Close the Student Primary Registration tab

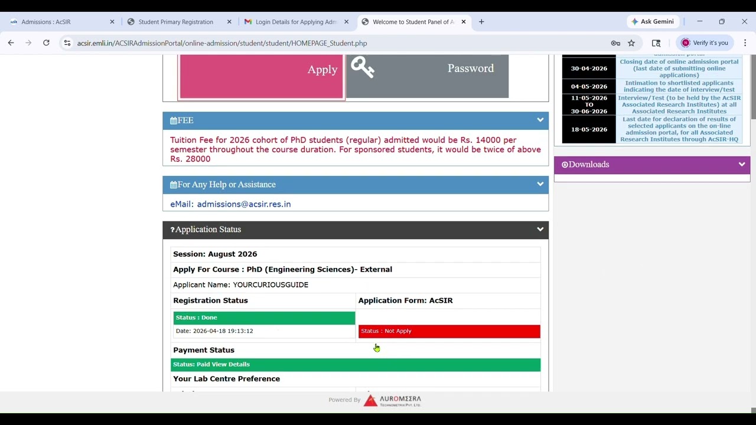pyautogui.click(x=229, y=22)
